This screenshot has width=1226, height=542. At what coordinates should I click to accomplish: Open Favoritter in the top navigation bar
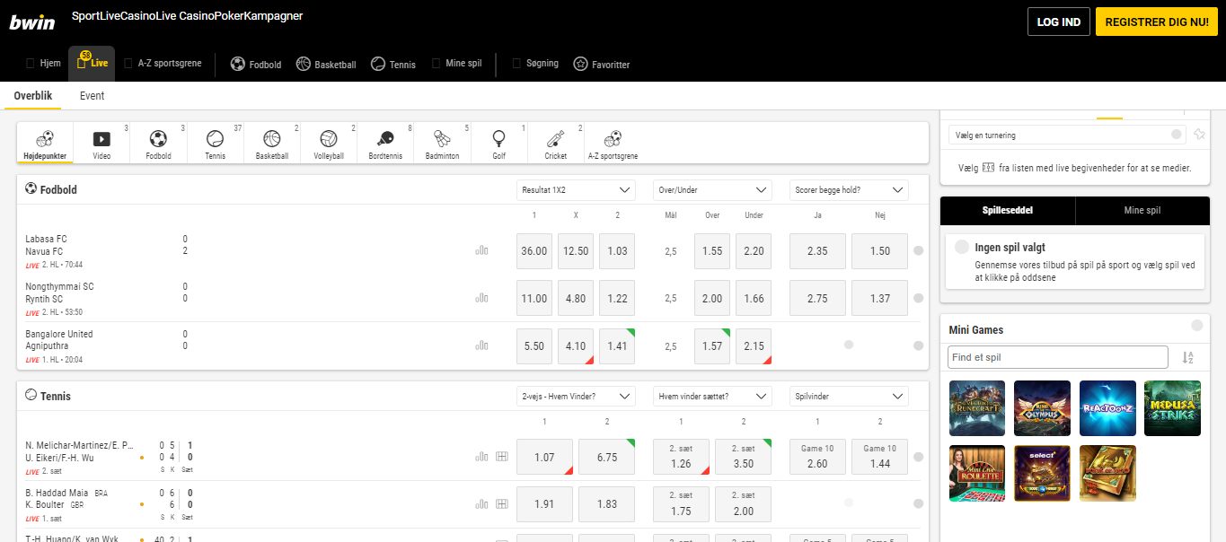click(x=602, y=65)
